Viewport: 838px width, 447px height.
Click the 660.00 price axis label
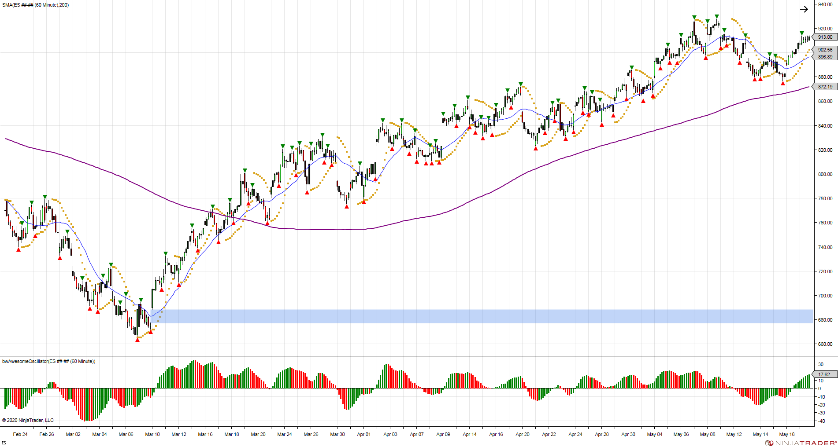[x=825, y=344]
